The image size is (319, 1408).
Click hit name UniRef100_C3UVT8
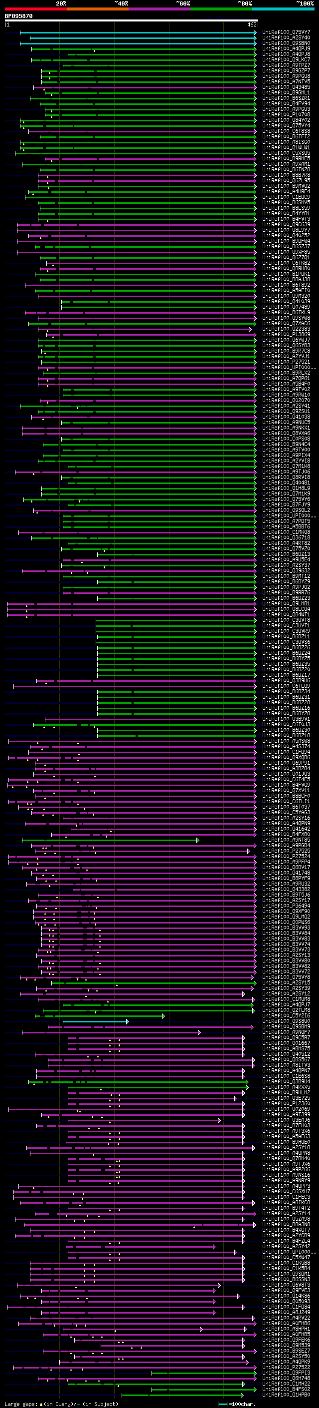tap(286, 620)
